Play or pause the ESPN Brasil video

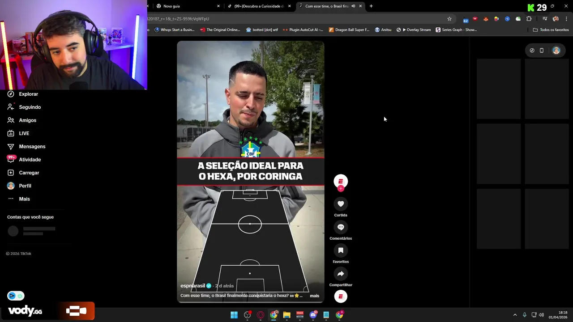[x=250, y=172]
